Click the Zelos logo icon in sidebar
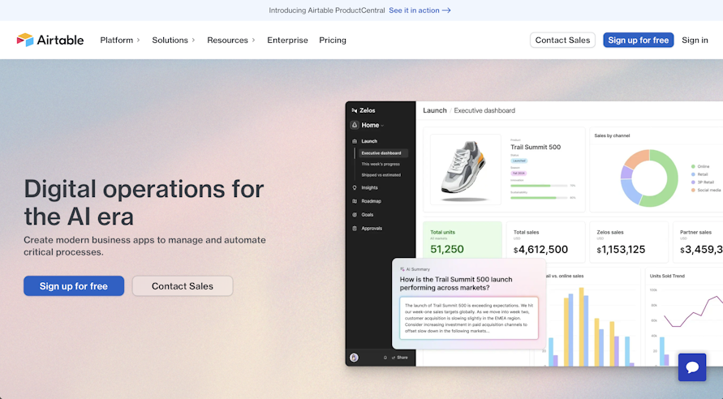The height and width of the screenshot is (399, 723). 354,110
